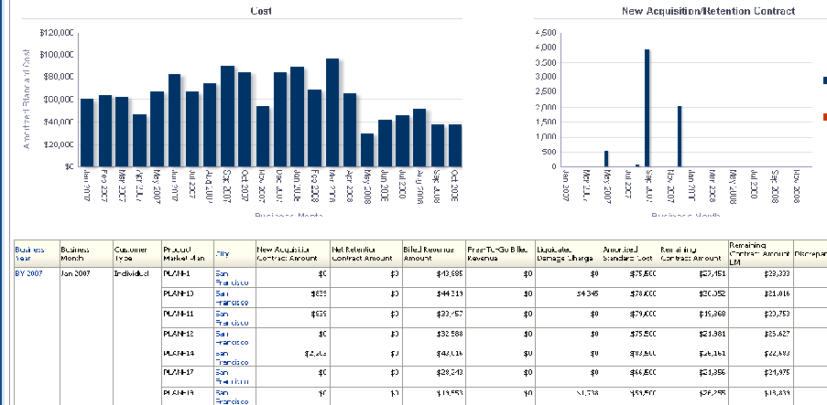Click the Sep 2007 bar in Cost chart
Screen dimensions: 827x405
[x=227, y=116]
